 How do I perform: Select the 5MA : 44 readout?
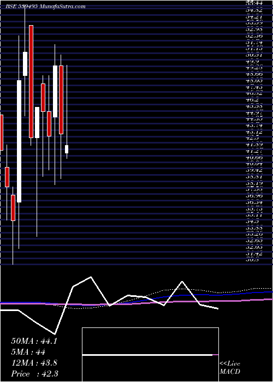[28, 352]
